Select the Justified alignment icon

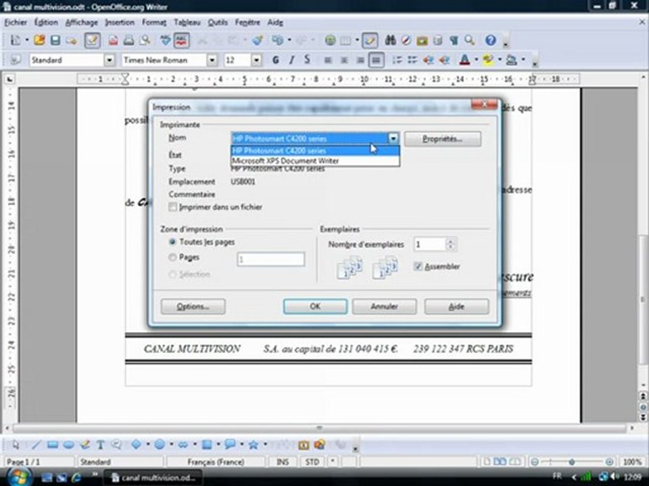pos(376,60)
